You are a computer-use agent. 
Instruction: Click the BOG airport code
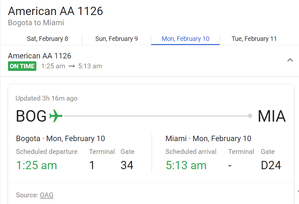tap(31, 116)
